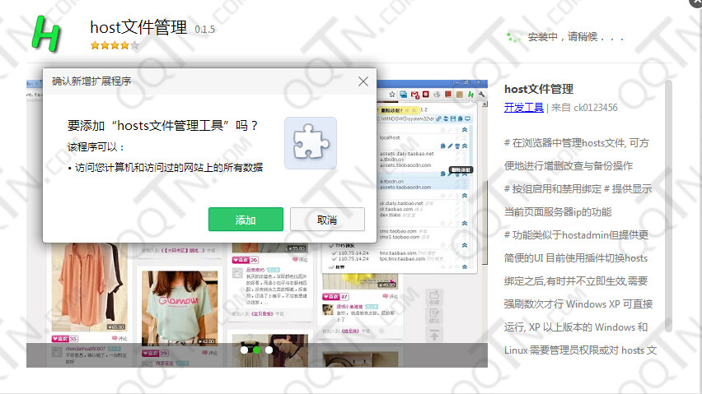
Task: Select the third carousel dot
Action: (269, 350)
